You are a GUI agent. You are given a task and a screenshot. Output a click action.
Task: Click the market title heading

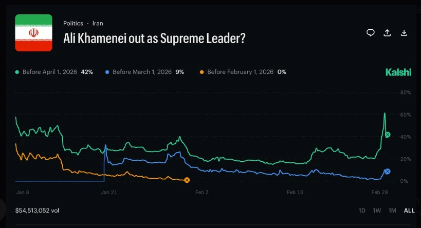154,39
